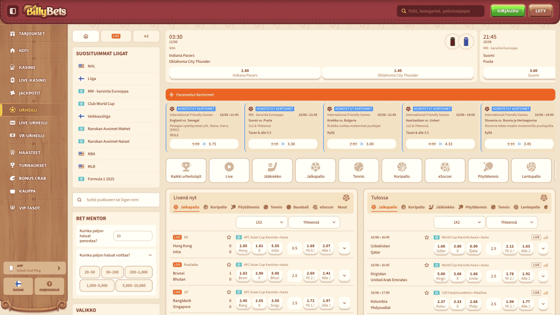Click the LIITY join button
The width and height of the screenshot is (560, 315).
[x=540, y=11]
